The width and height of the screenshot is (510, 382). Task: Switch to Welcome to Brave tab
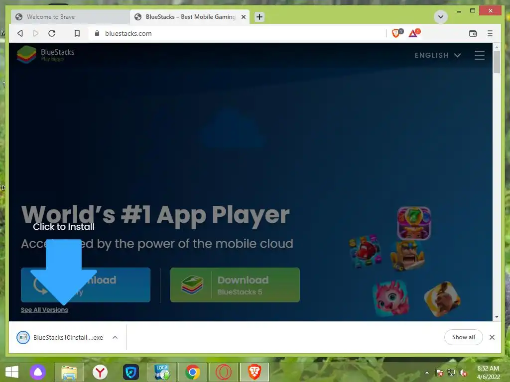click(x=70, y=17)
